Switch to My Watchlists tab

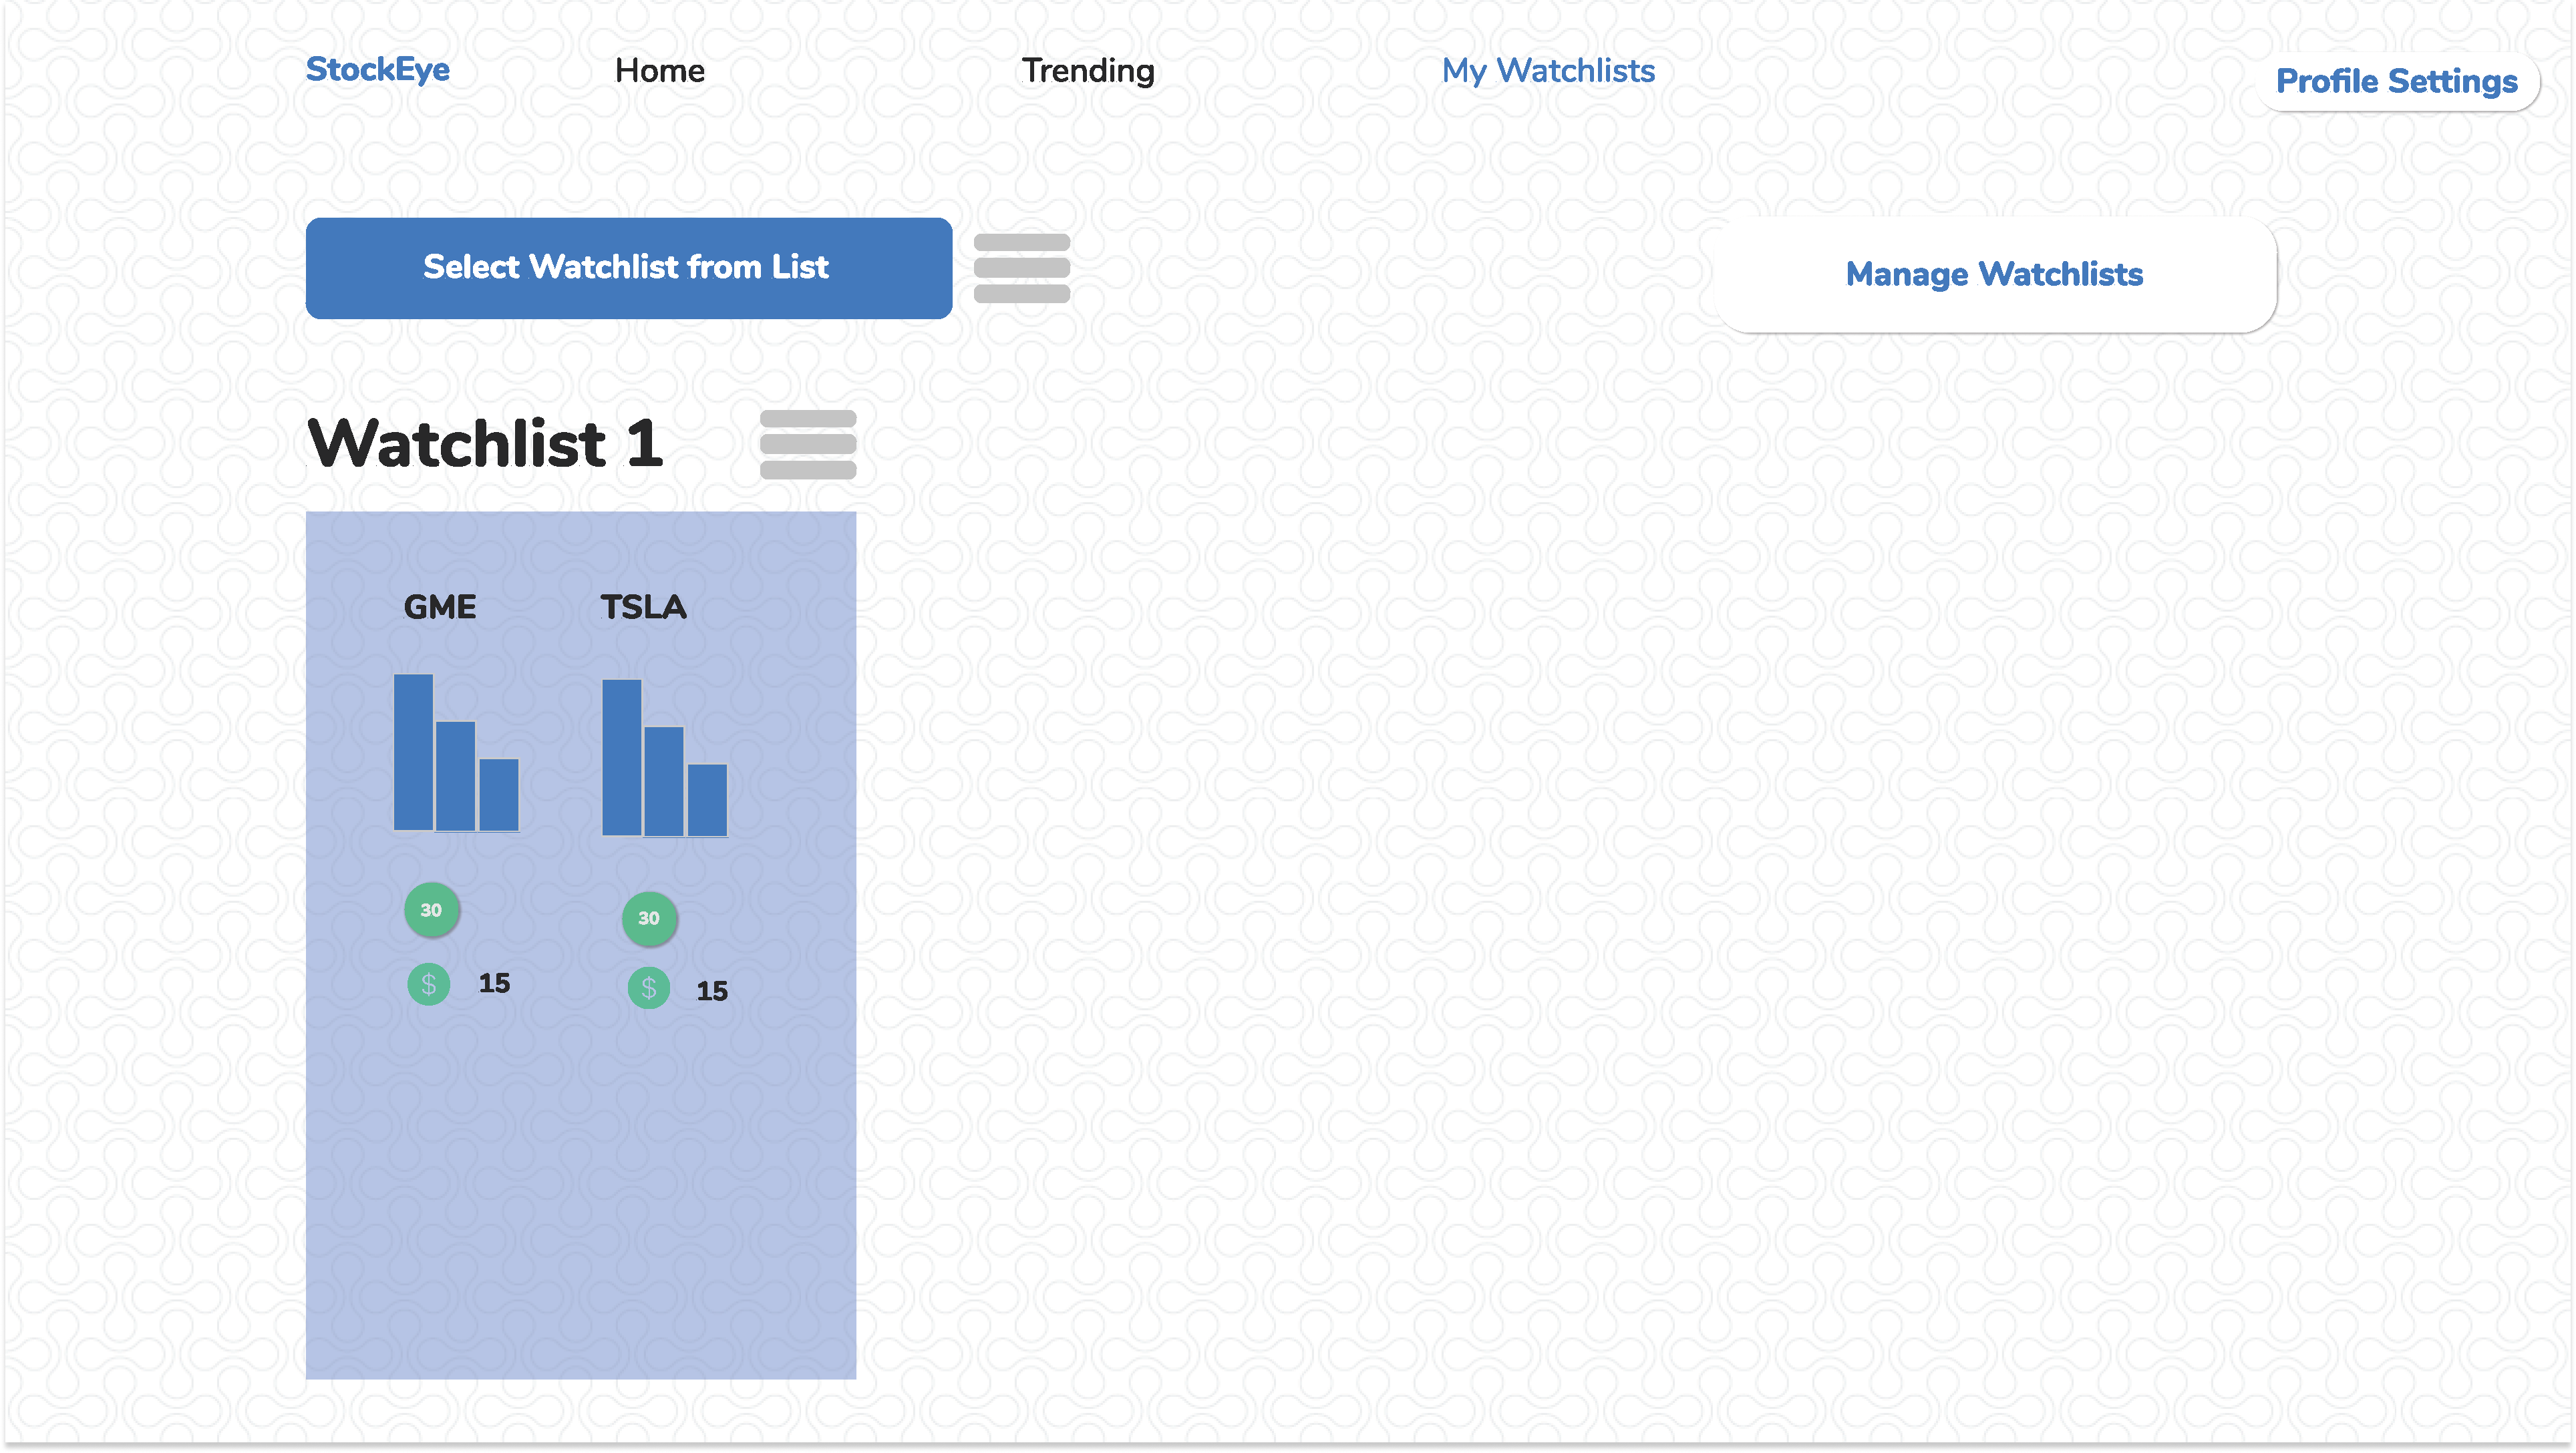(1547, 71)
